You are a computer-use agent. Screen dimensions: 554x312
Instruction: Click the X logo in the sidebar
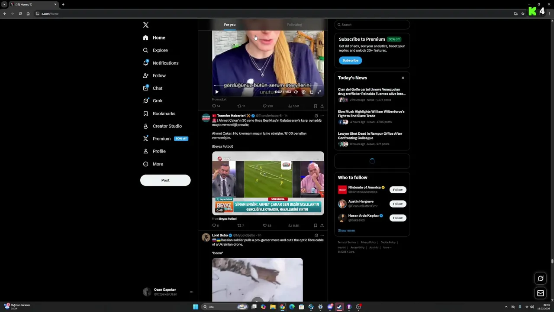tap(146, 25)
